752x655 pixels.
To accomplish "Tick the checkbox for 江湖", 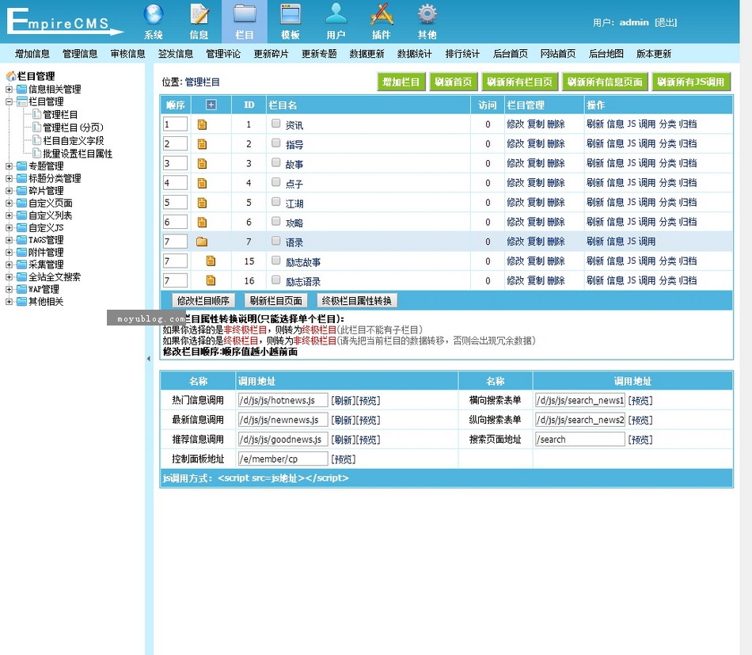I will point(275,201).
